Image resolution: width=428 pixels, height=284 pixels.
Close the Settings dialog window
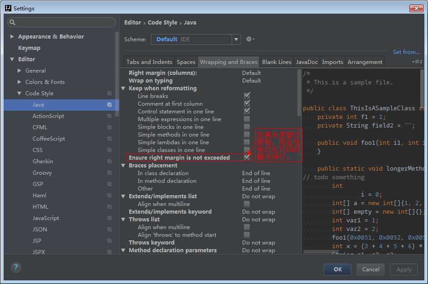pos(416,8)
